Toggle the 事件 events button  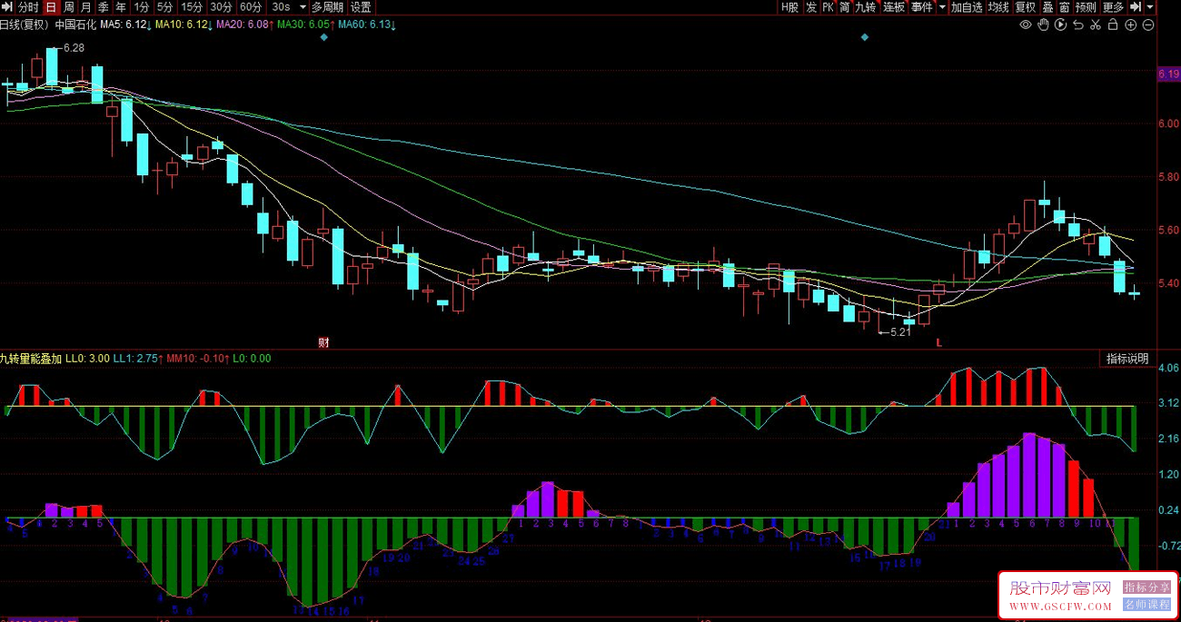[922, 6]
